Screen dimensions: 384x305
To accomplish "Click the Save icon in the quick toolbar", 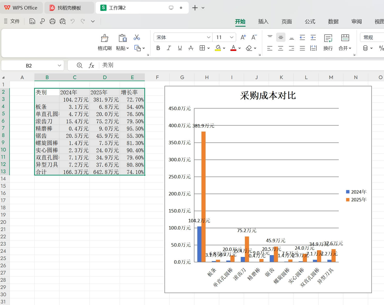I will [x=32, y=21].
